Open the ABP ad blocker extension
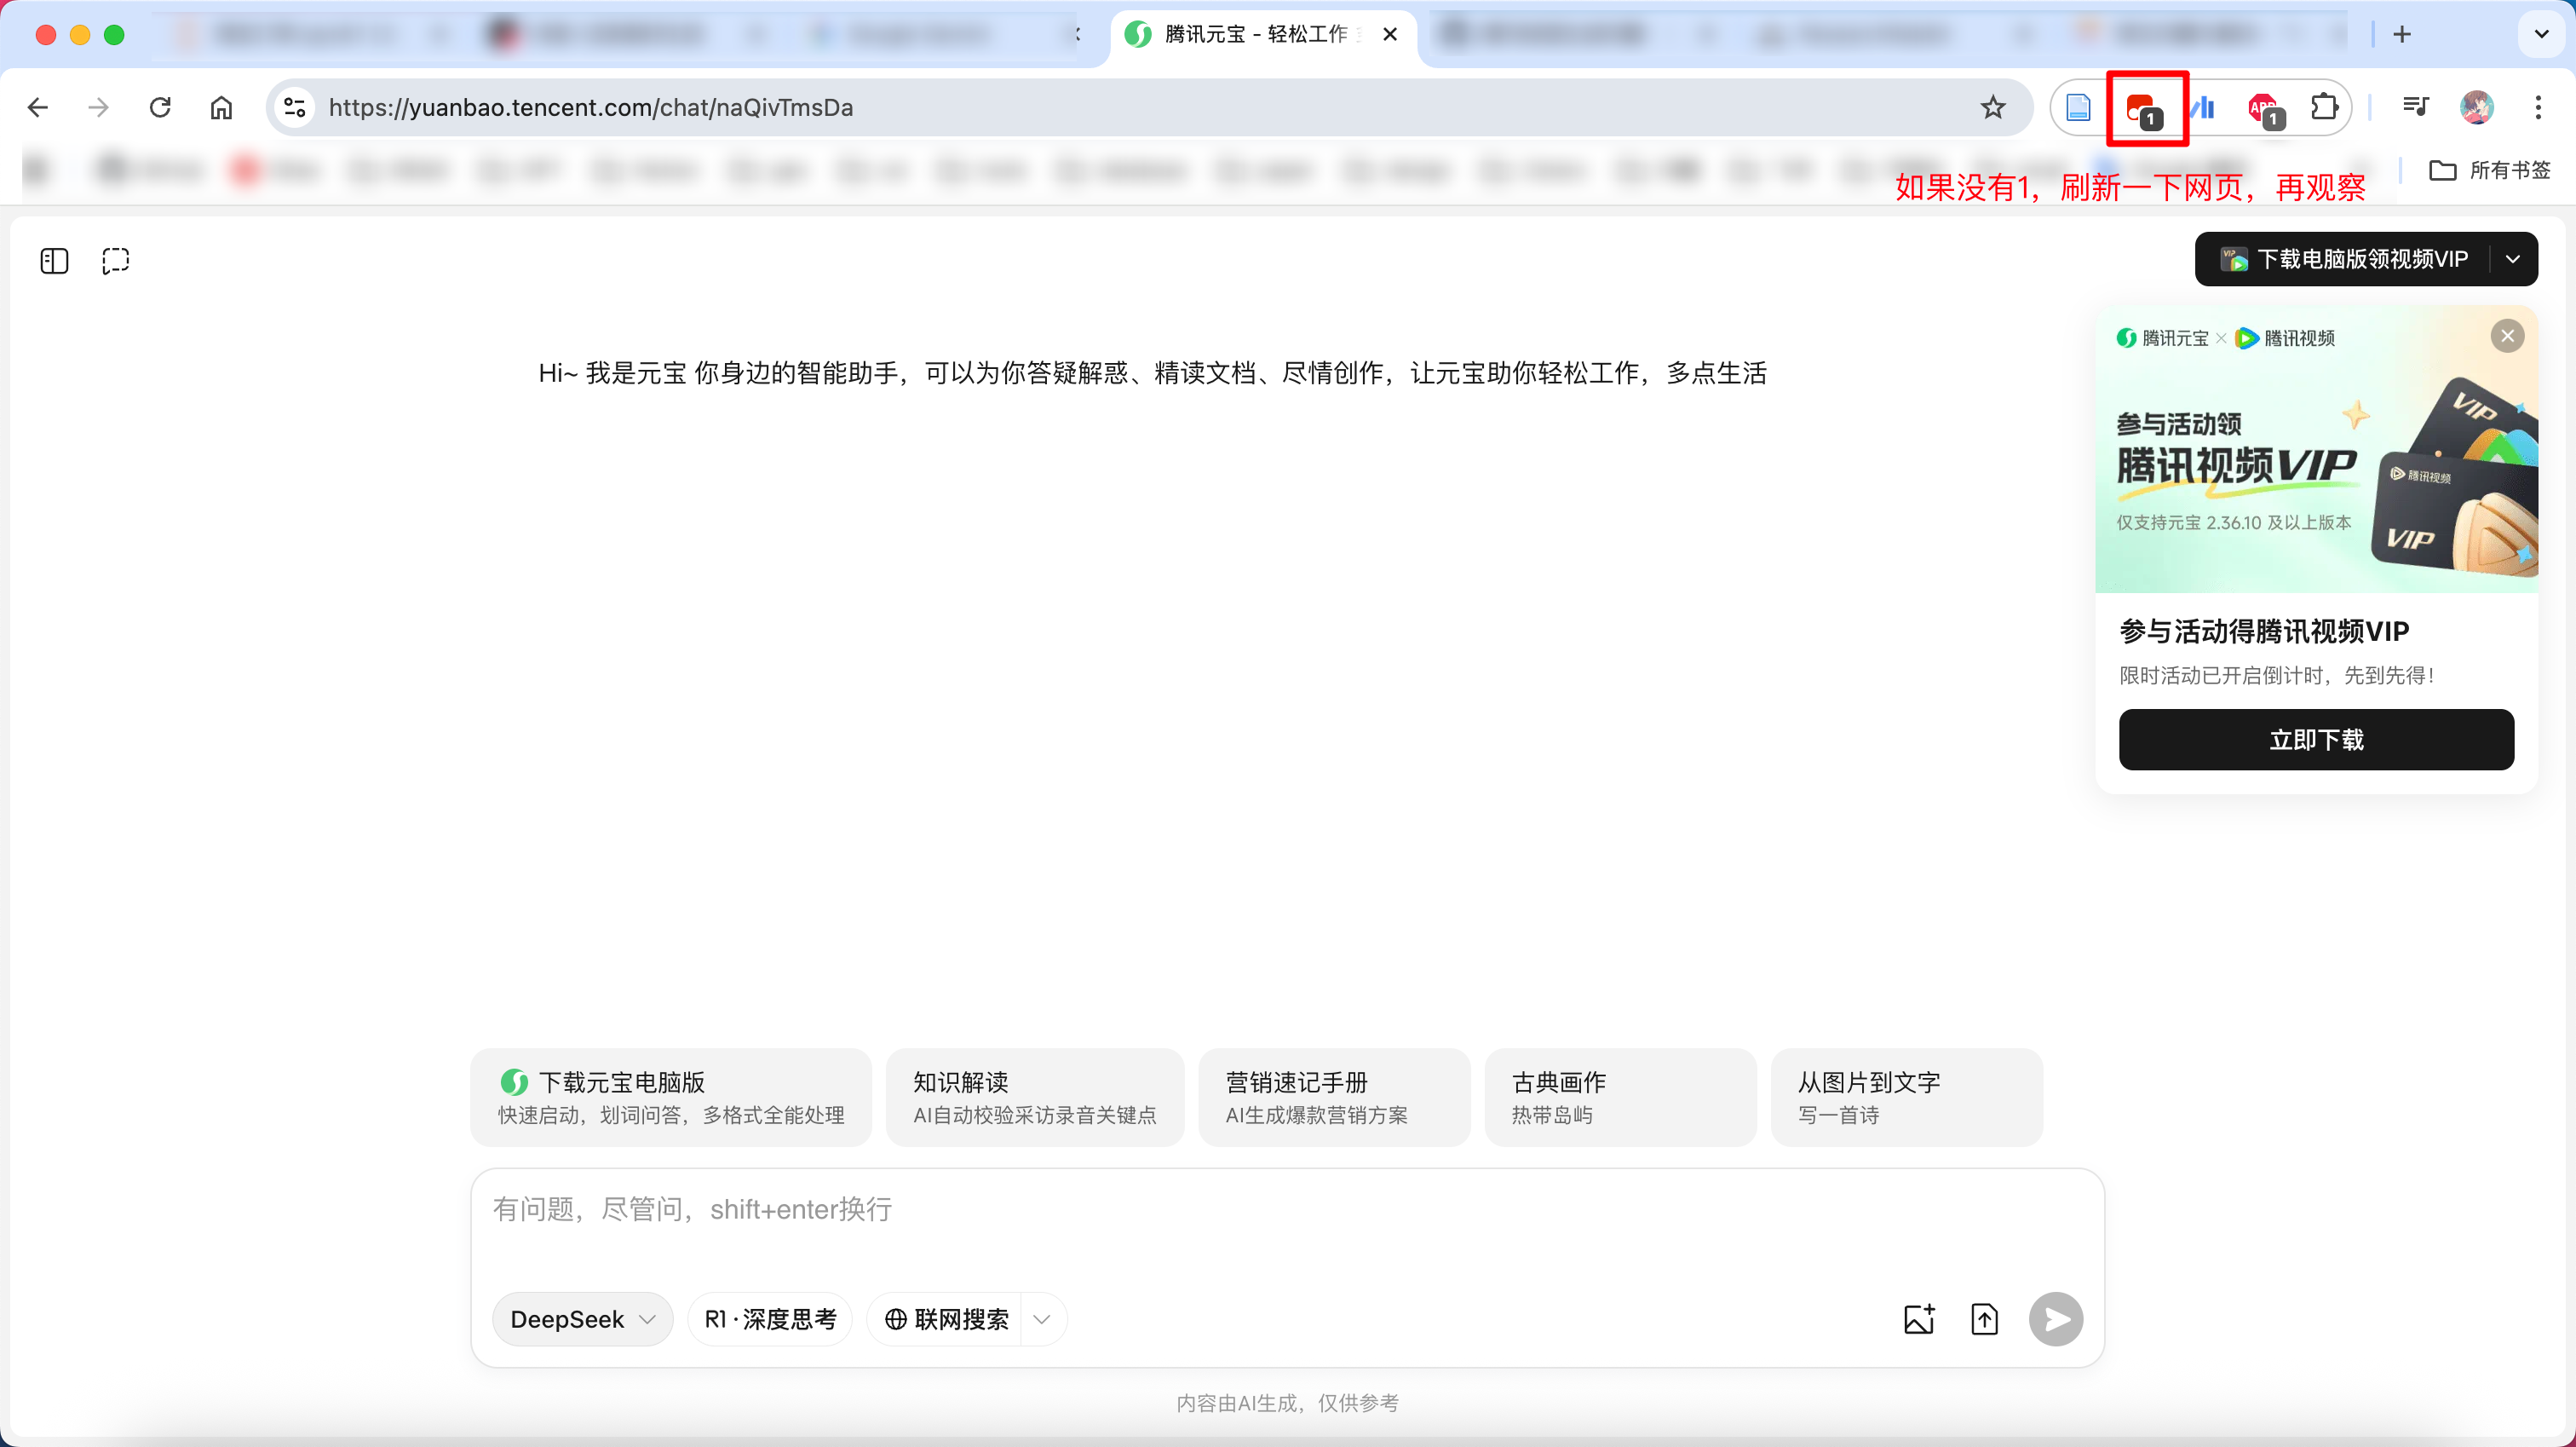This screenshot has height=1447, width=2576. coord(2264,108)
